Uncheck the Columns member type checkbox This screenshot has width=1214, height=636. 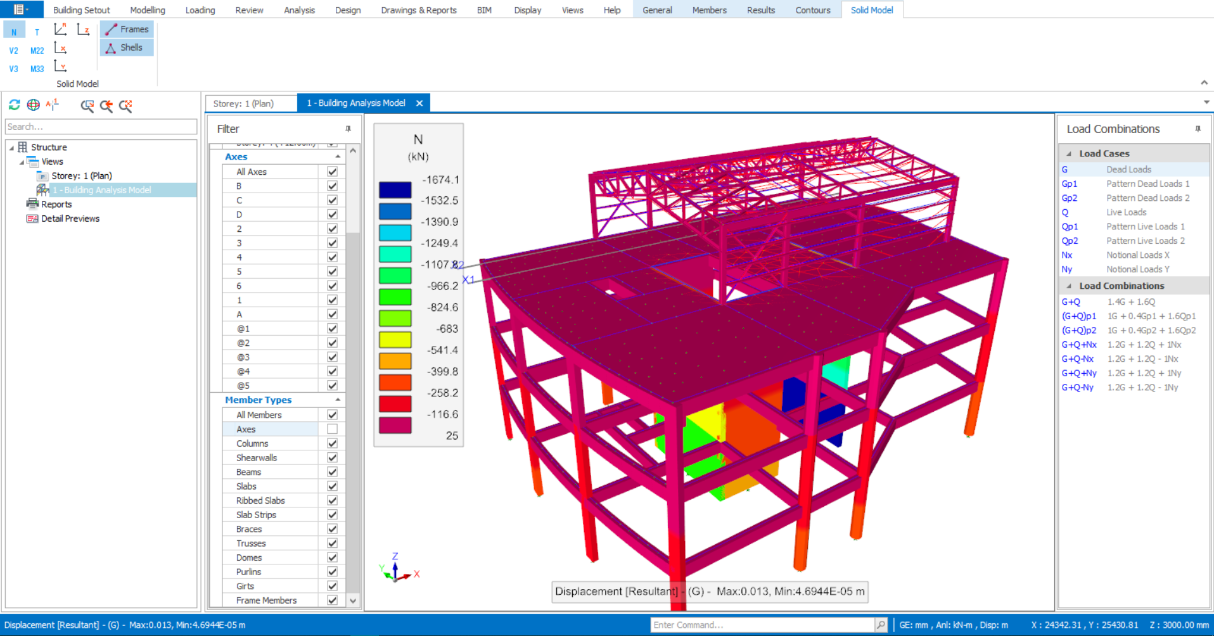[x=332, y=443]
